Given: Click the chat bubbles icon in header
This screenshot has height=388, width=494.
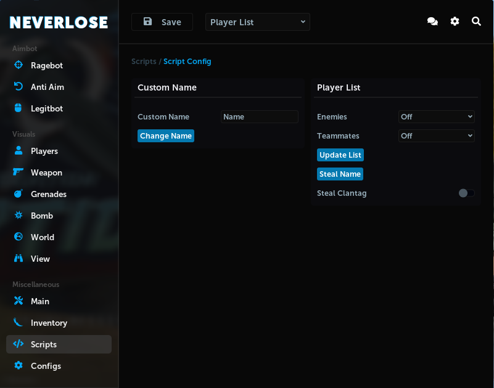Looking at the screenshot, I should (432, 22).
